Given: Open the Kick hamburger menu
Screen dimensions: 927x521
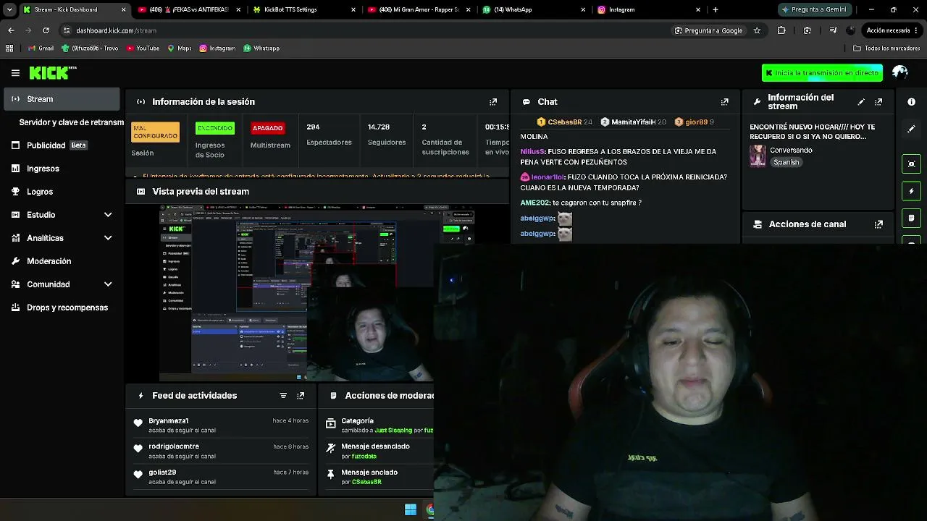Looking at the screenshot, I should pos(15,72).
